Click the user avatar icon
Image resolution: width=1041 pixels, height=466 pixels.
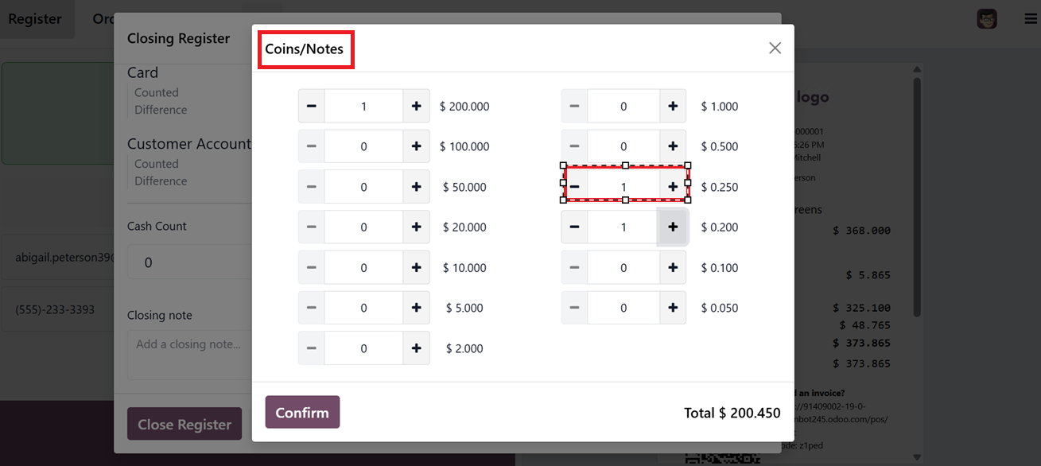(x=987, y=19)
